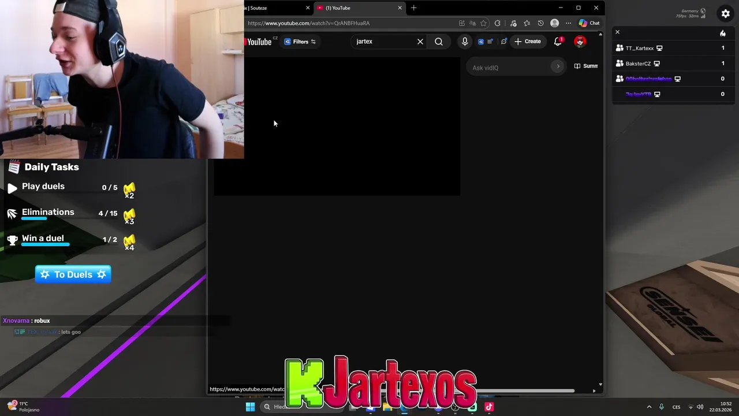Screen dimensions: 739x416
Task: Select the Play duels daily task
Action: pos(70,187)
